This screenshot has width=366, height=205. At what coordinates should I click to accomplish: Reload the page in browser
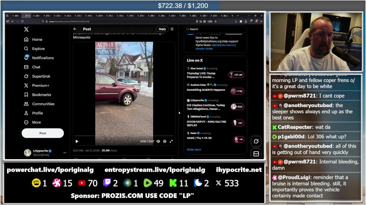[x=22, y=21]
